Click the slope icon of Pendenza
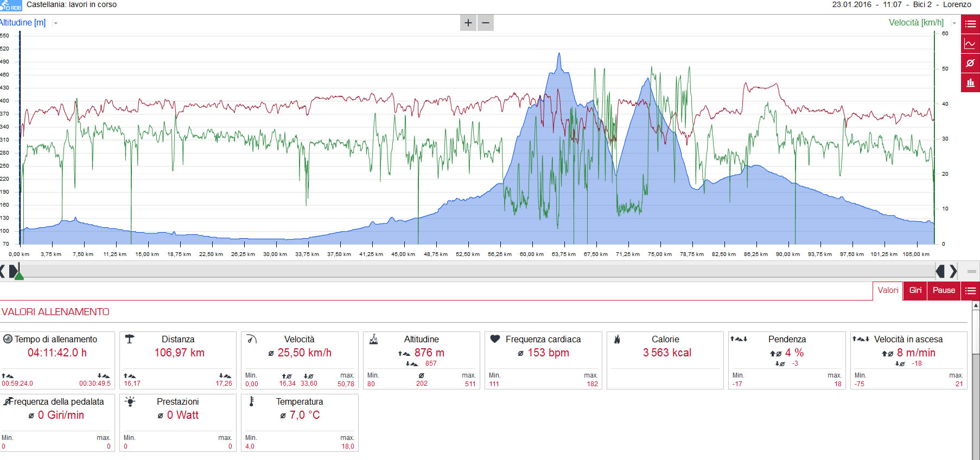Screen dimensions: 980x460 click(739, 339)
